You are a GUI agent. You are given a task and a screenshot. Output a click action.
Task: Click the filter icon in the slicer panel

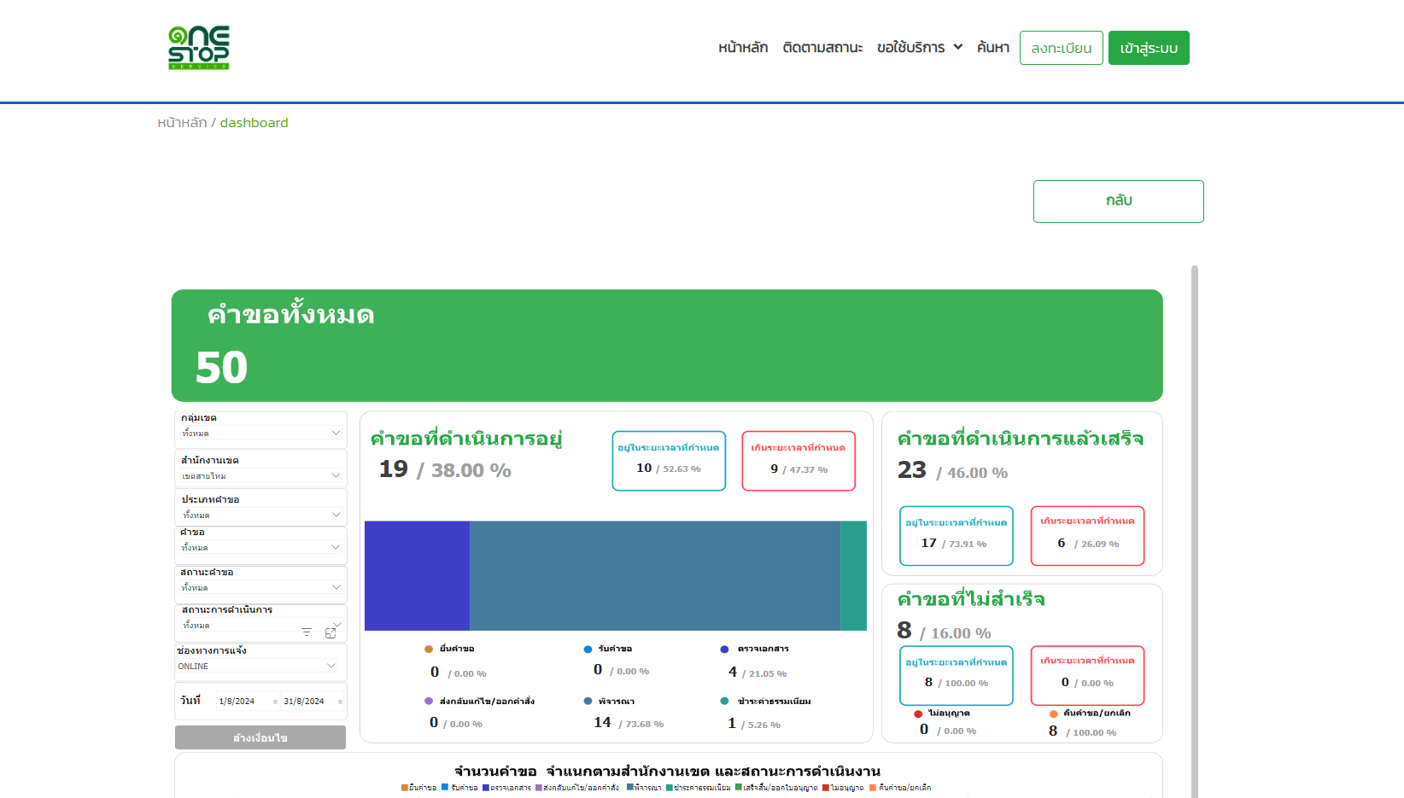pyautogui.click(x=307, y=632)
